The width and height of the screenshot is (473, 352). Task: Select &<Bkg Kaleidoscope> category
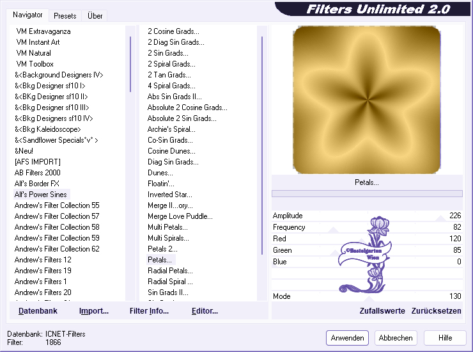48,129
